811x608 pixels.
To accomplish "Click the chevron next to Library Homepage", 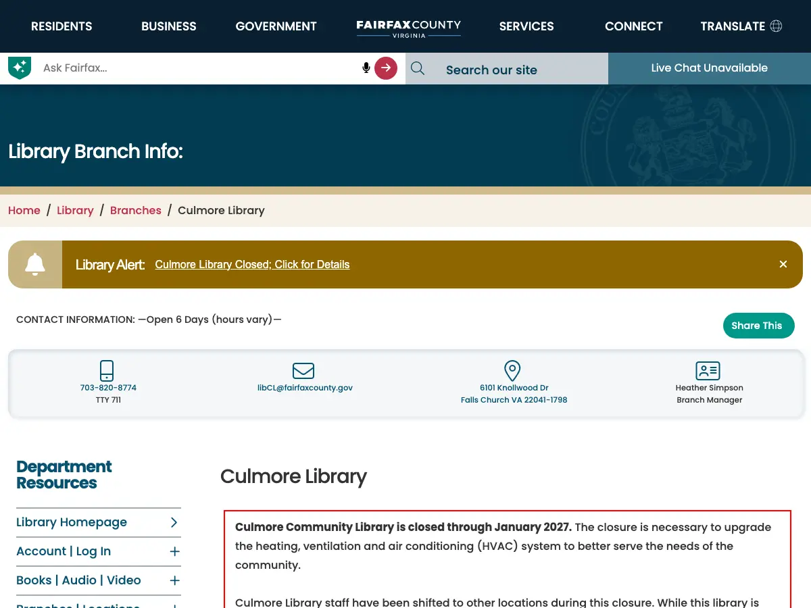I will 174,522.
